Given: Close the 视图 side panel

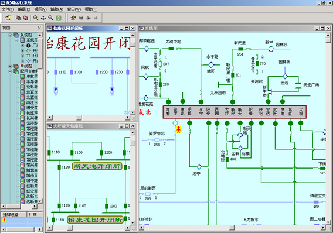Looking at the screenshot, I should 39,28.
